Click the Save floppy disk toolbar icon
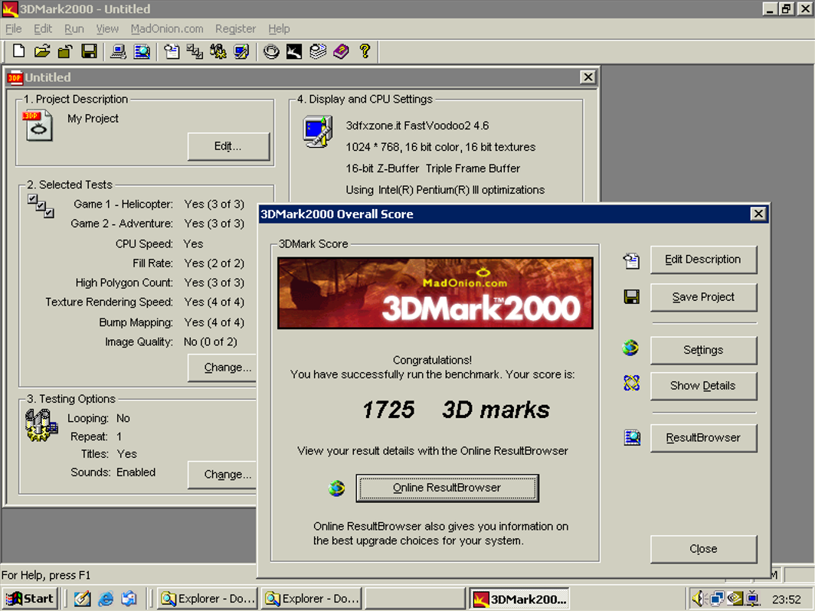 click(89, 51)
